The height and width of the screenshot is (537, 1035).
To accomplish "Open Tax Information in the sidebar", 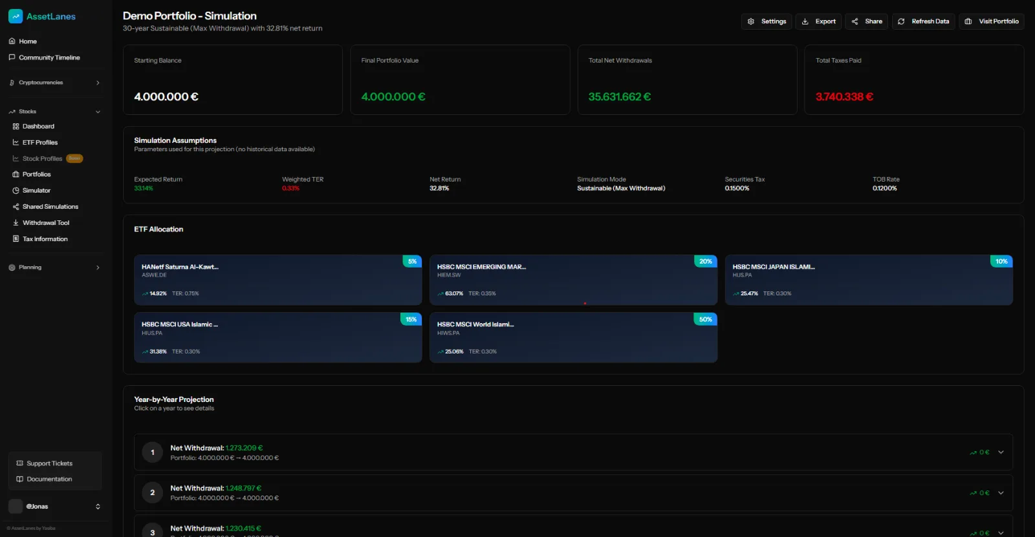I will pyautogui.click(x=45, y=239).
